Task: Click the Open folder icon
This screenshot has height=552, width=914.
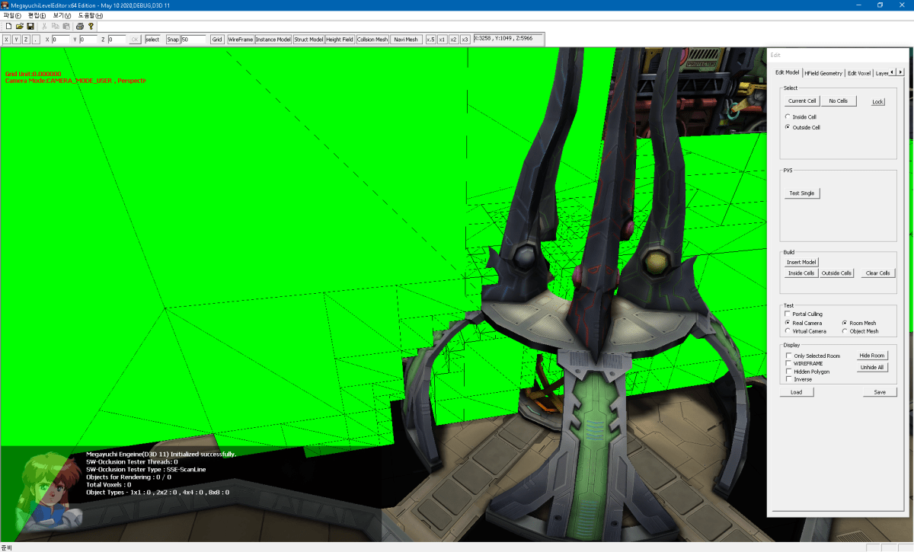Action: (20, 26)
